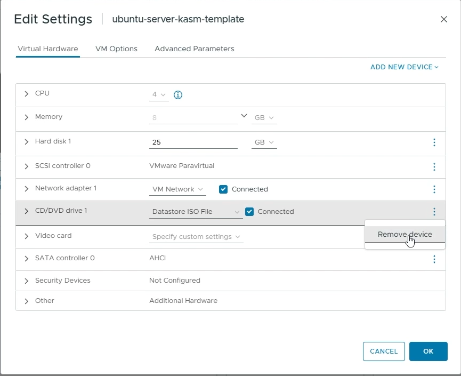The image size is (461, 376).
Task: Open Hard disk 1 actions menu
Action: tap(434, 143)
